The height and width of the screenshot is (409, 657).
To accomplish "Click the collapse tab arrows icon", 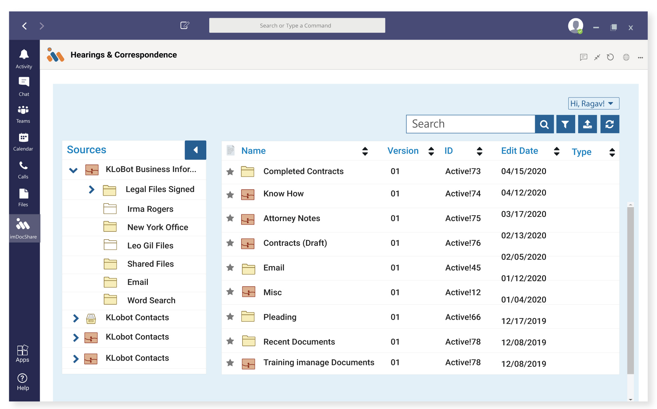I will click(597, 57).
